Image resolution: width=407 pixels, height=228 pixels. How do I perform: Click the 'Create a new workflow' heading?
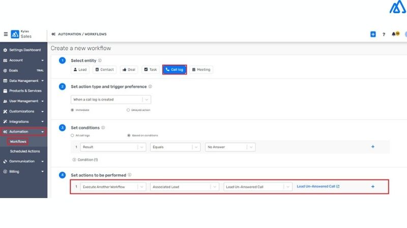[x=81, y=48]
